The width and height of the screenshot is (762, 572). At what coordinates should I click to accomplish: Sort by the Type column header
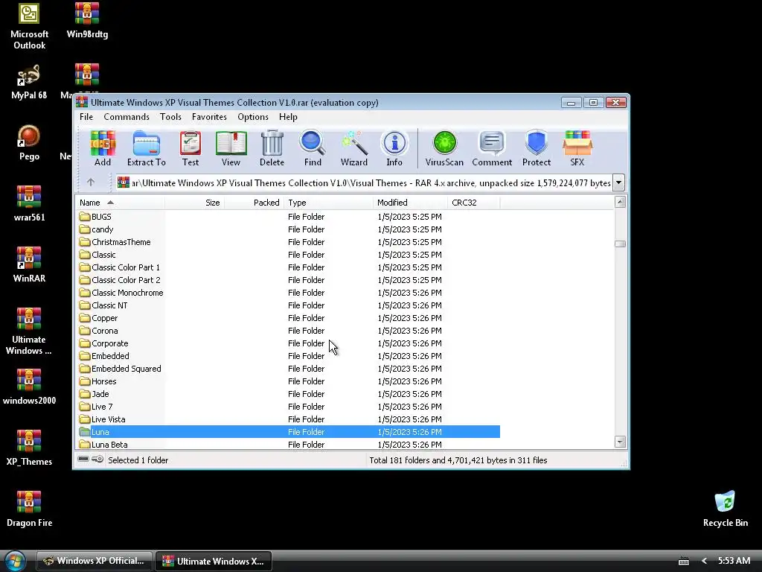click(328, 203)
